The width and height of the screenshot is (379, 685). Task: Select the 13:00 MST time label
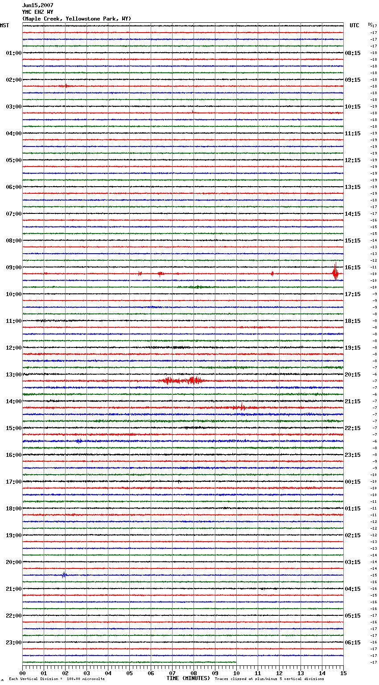click(14, 375)
